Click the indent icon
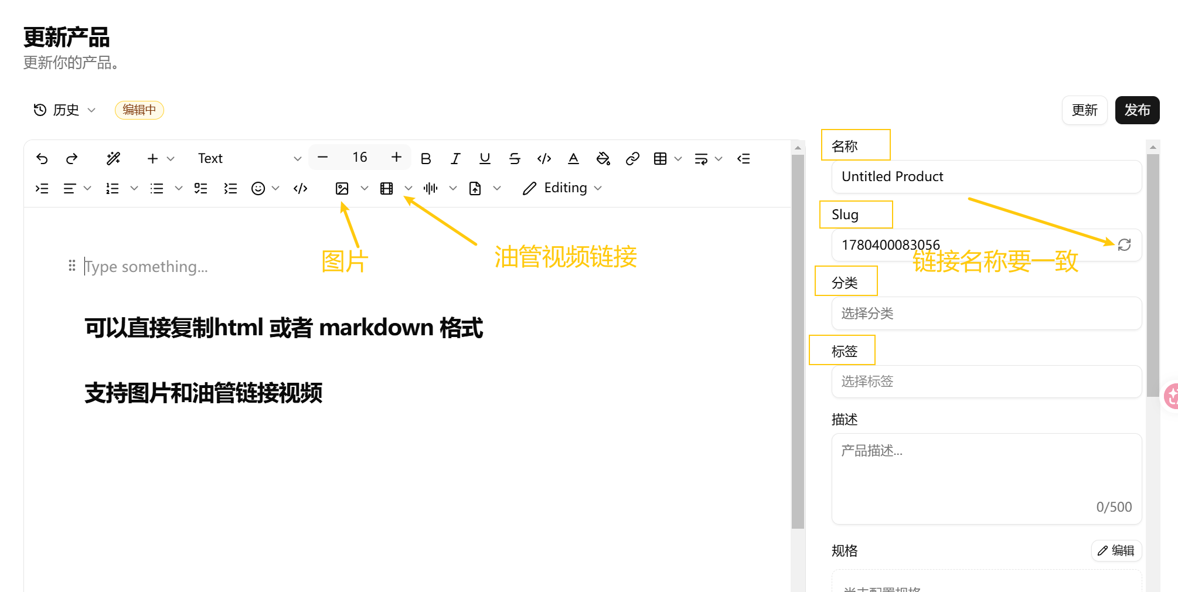 42,188
